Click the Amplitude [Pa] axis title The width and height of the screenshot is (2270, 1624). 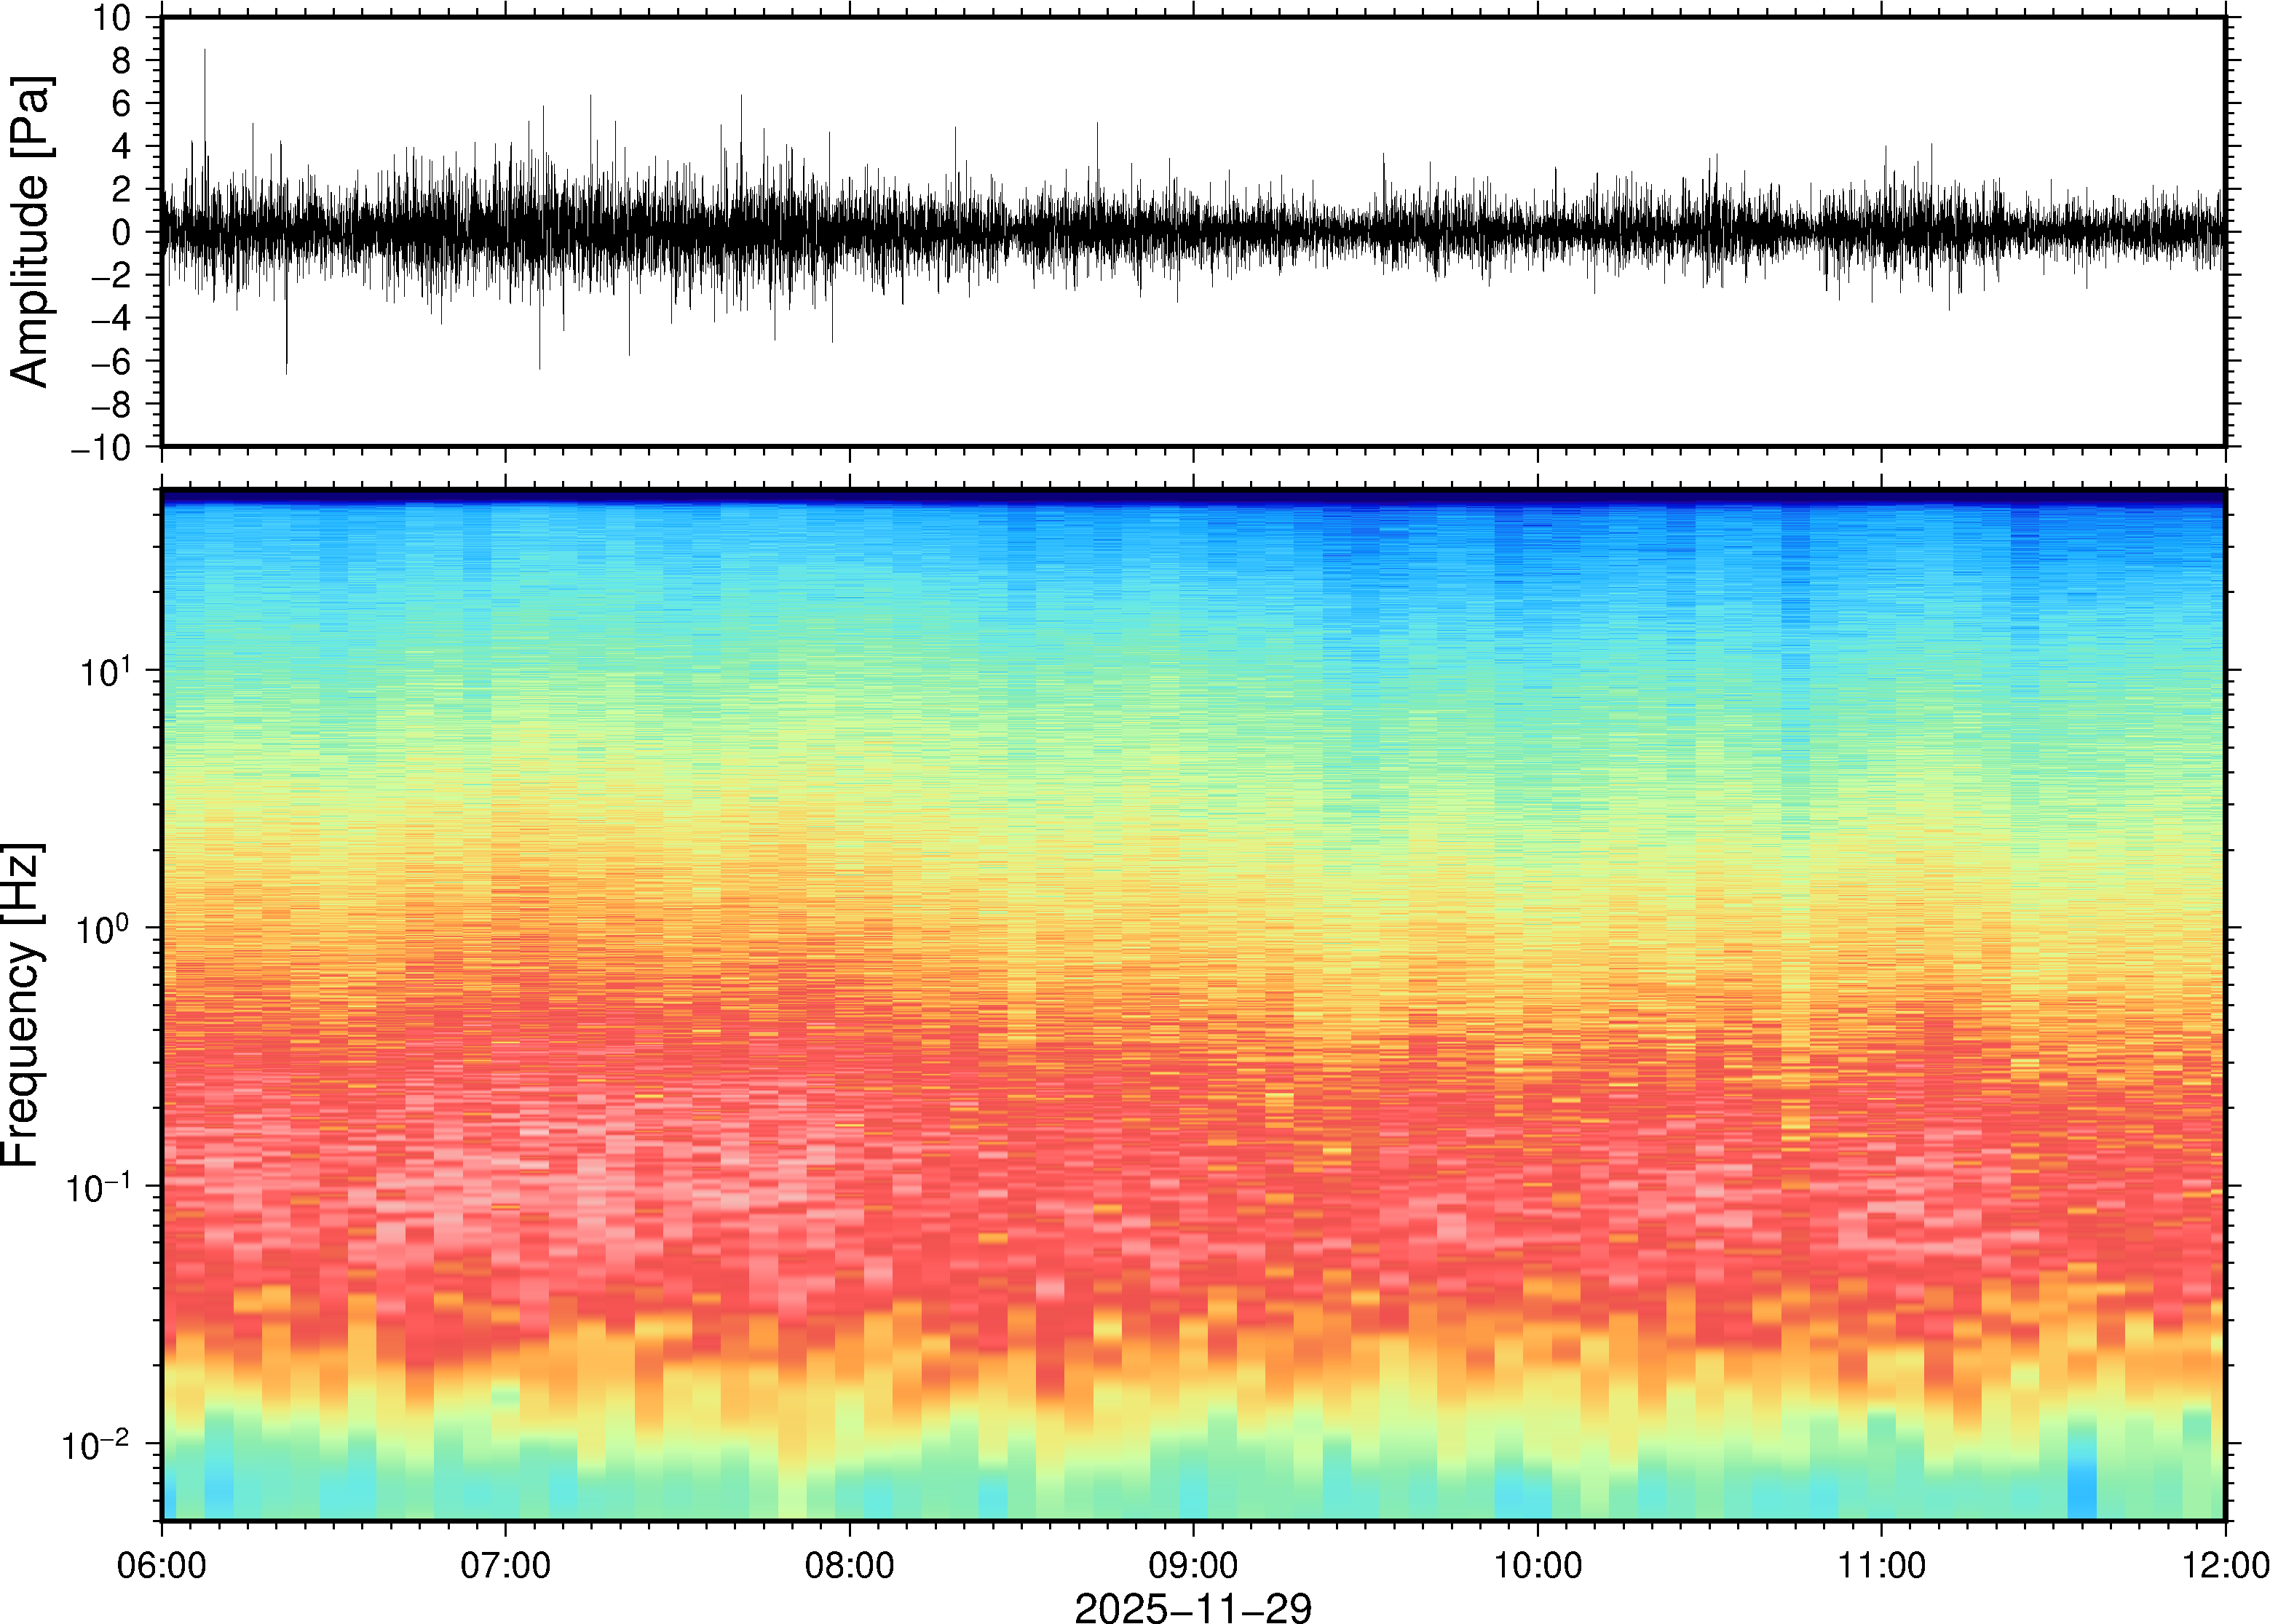pyautogui.click(x=30, y=231)
